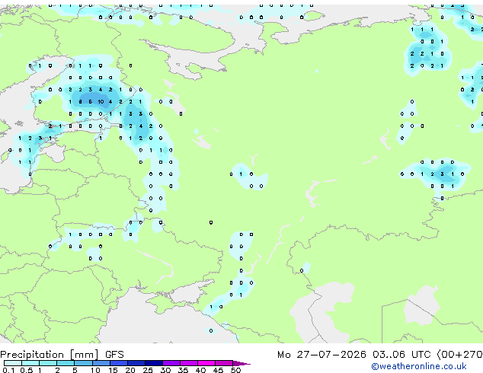Open the weatheronline.co.uk link
This screenshot has width=483, height=373.
tap(419, 366)
